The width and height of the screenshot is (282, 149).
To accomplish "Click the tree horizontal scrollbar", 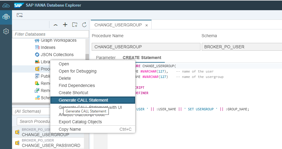I will tap(31, 104).
